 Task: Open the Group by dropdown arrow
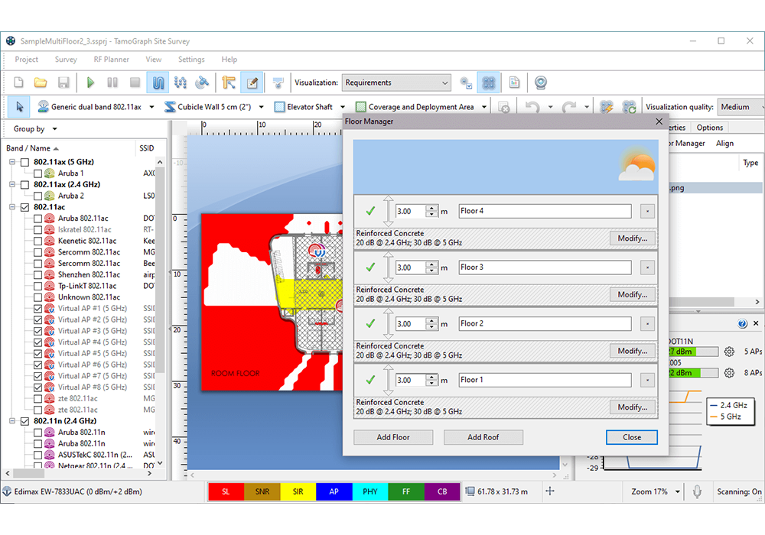point(54,129)
